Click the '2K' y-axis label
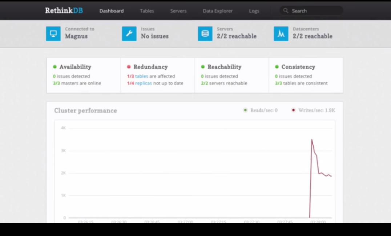 tap(63, 173)
